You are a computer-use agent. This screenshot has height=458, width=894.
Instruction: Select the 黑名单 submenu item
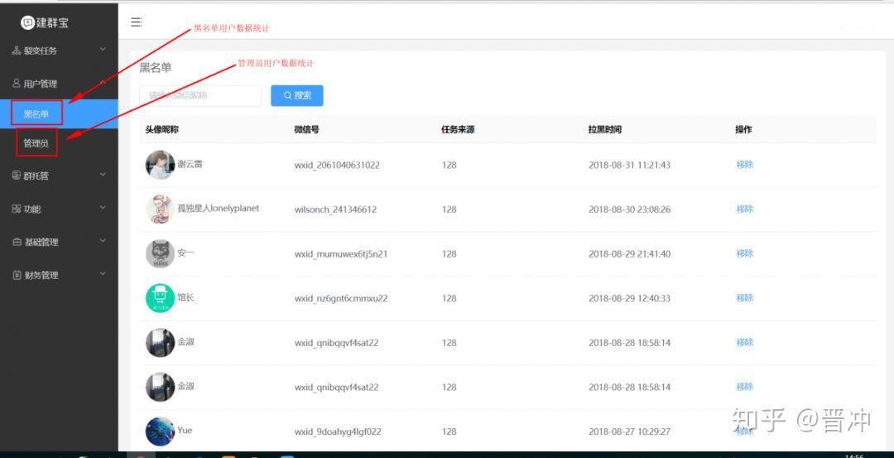coord(36,114)
